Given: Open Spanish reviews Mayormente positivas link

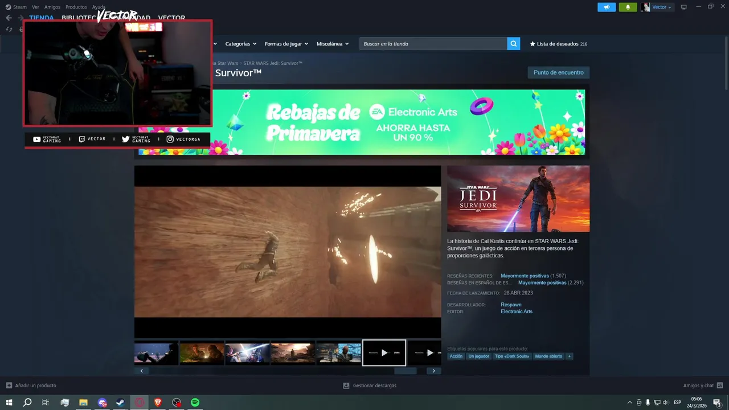Looking at the screenshot, I should tap(542, 283).
